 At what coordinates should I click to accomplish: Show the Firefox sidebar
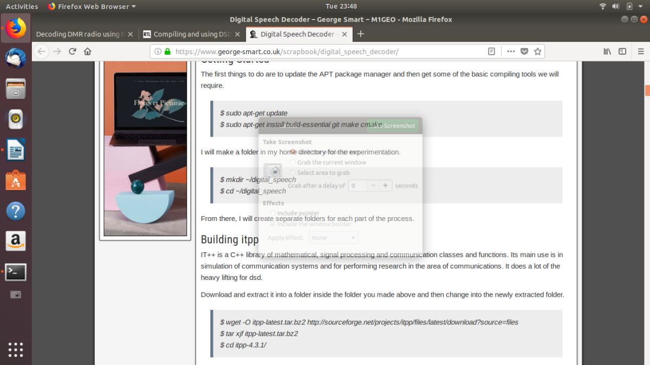pyautogui.click(x=622, y=51)
